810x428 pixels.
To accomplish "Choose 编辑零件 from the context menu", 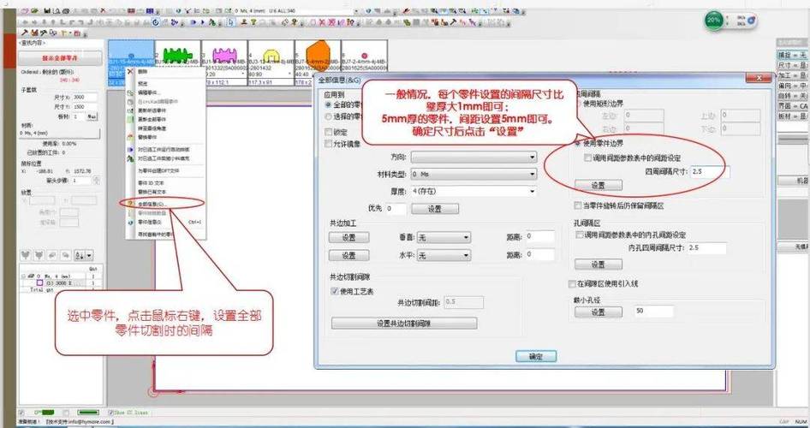I will tap(149, 92).
